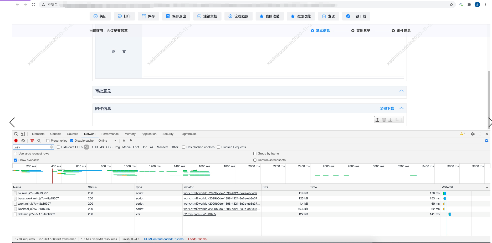This screenshot has width=492, height=243.
Task: Select the 附件信息 step
Action: (401, 31)
